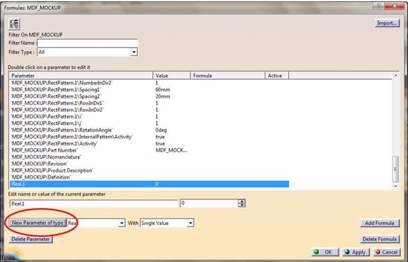Click the Active column header

tap(277, 76)
